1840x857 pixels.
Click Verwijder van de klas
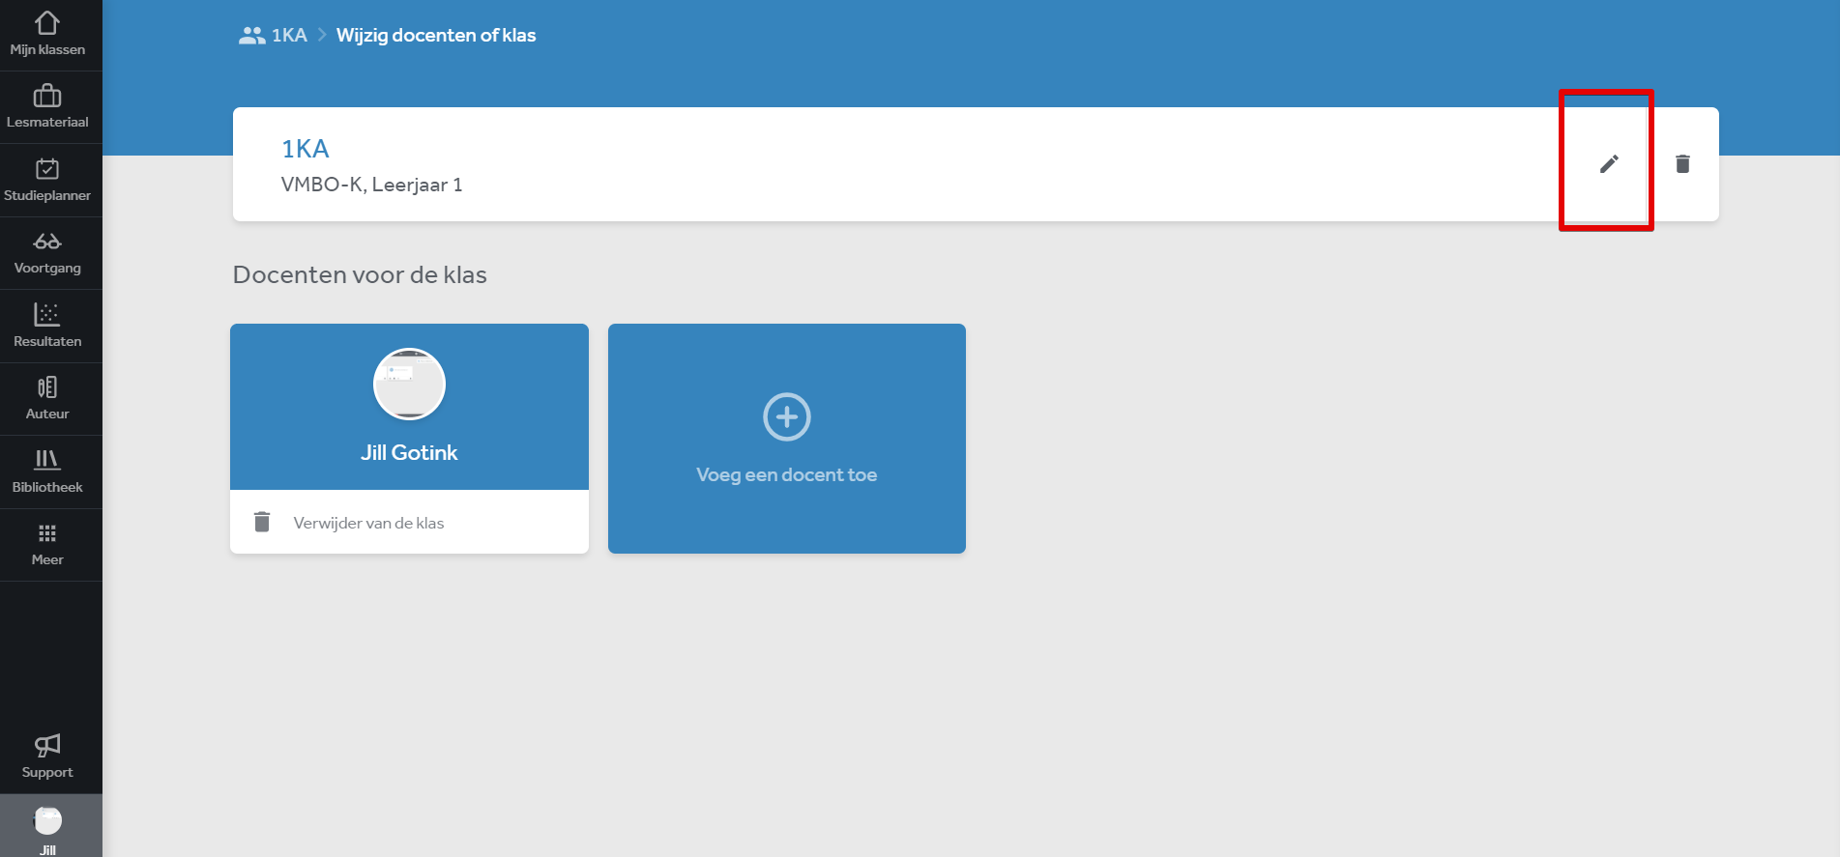pyautogui.click(x=368, y=523)
